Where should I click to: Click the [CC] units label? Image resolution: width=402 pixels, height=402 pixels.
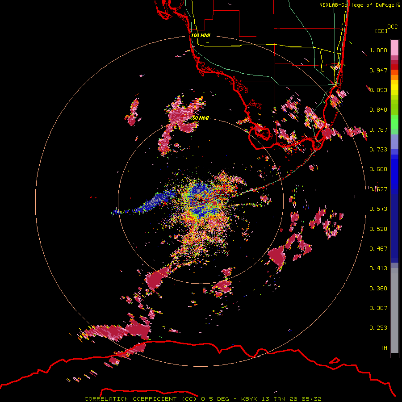381,31
